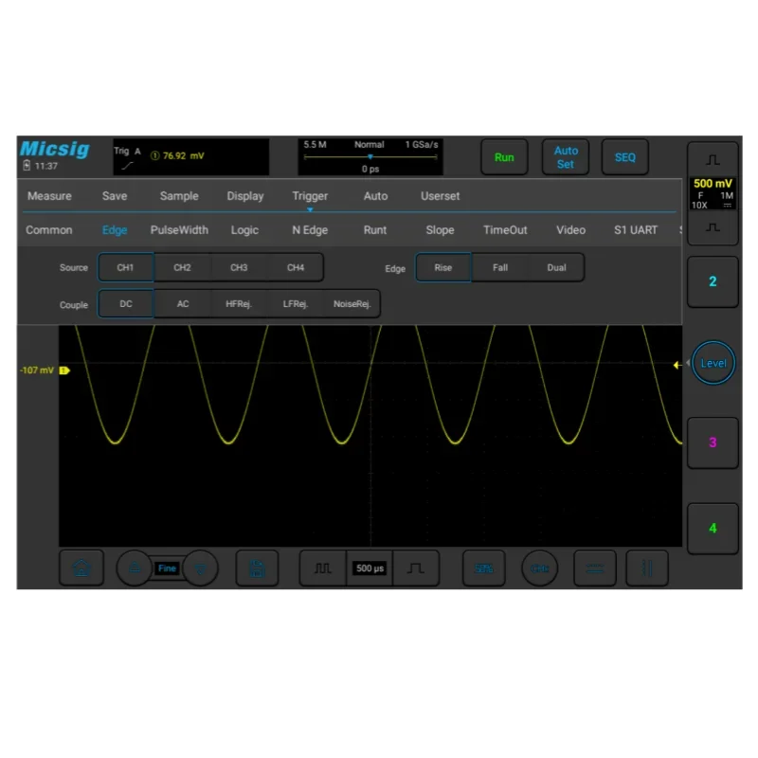Switch to the TimeOut trigger tab

[x=505, y=230]
